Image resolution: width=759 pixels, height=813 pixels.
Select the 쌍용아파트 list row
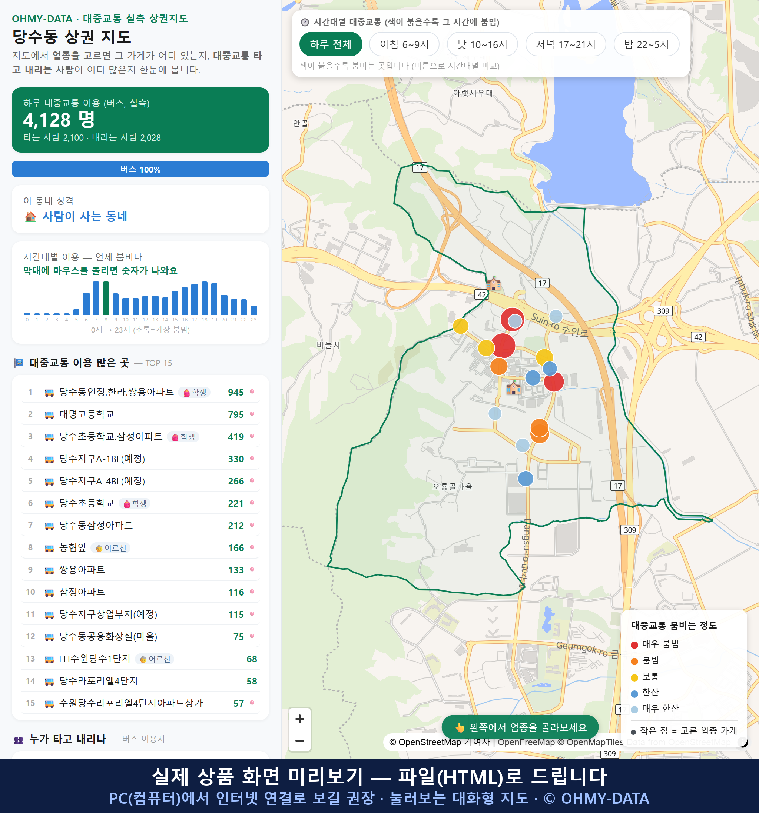[x=140, y=570]
